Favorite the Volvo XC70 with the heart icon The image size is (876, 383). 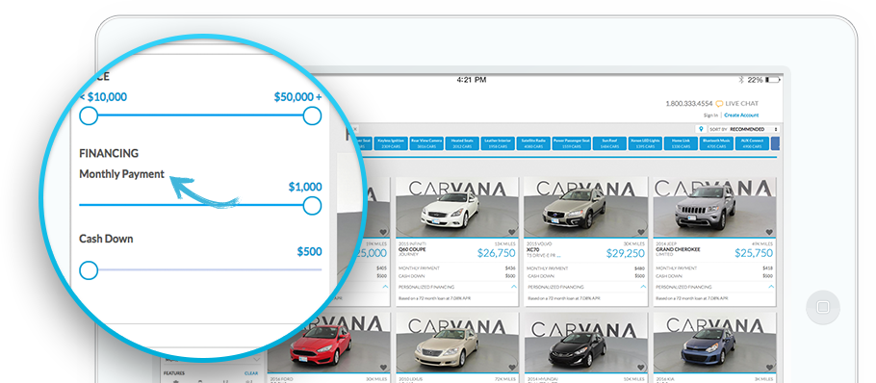point(641,232)
